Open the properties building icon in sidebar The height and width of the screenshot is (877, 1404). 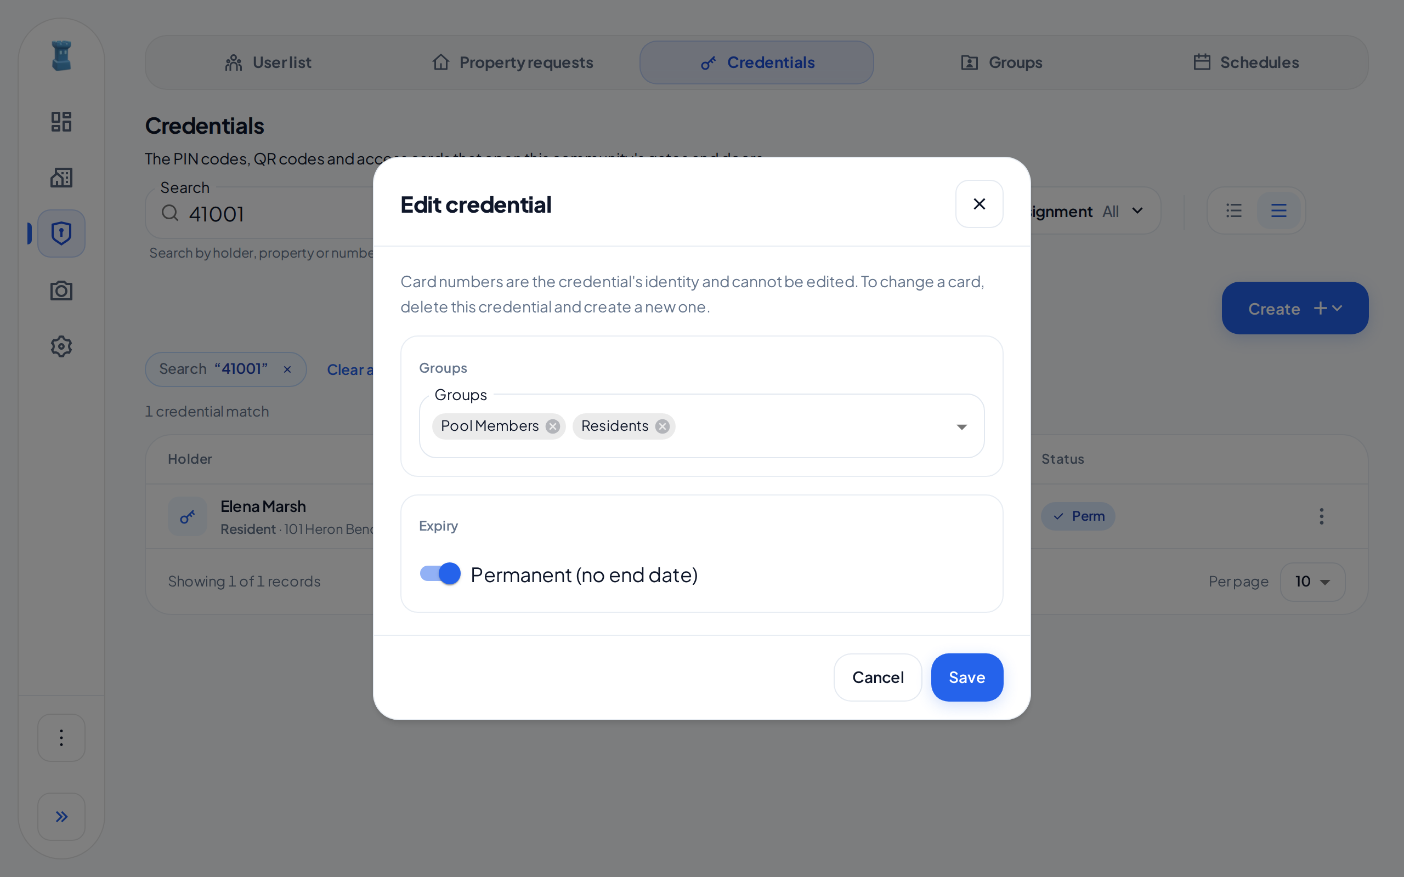[61, 178]
